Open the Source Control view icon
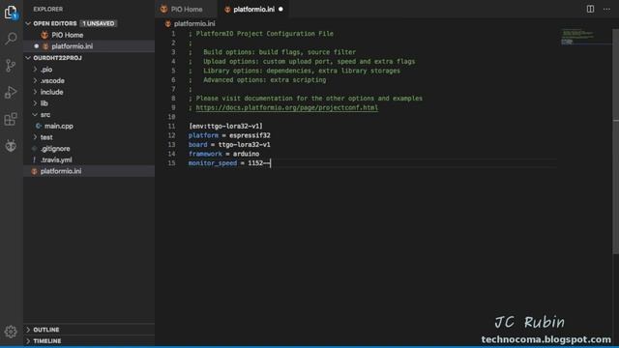Image resolution: width=619 pixels, height=348 pixels. pyautogui.click(x=11, y=65)
